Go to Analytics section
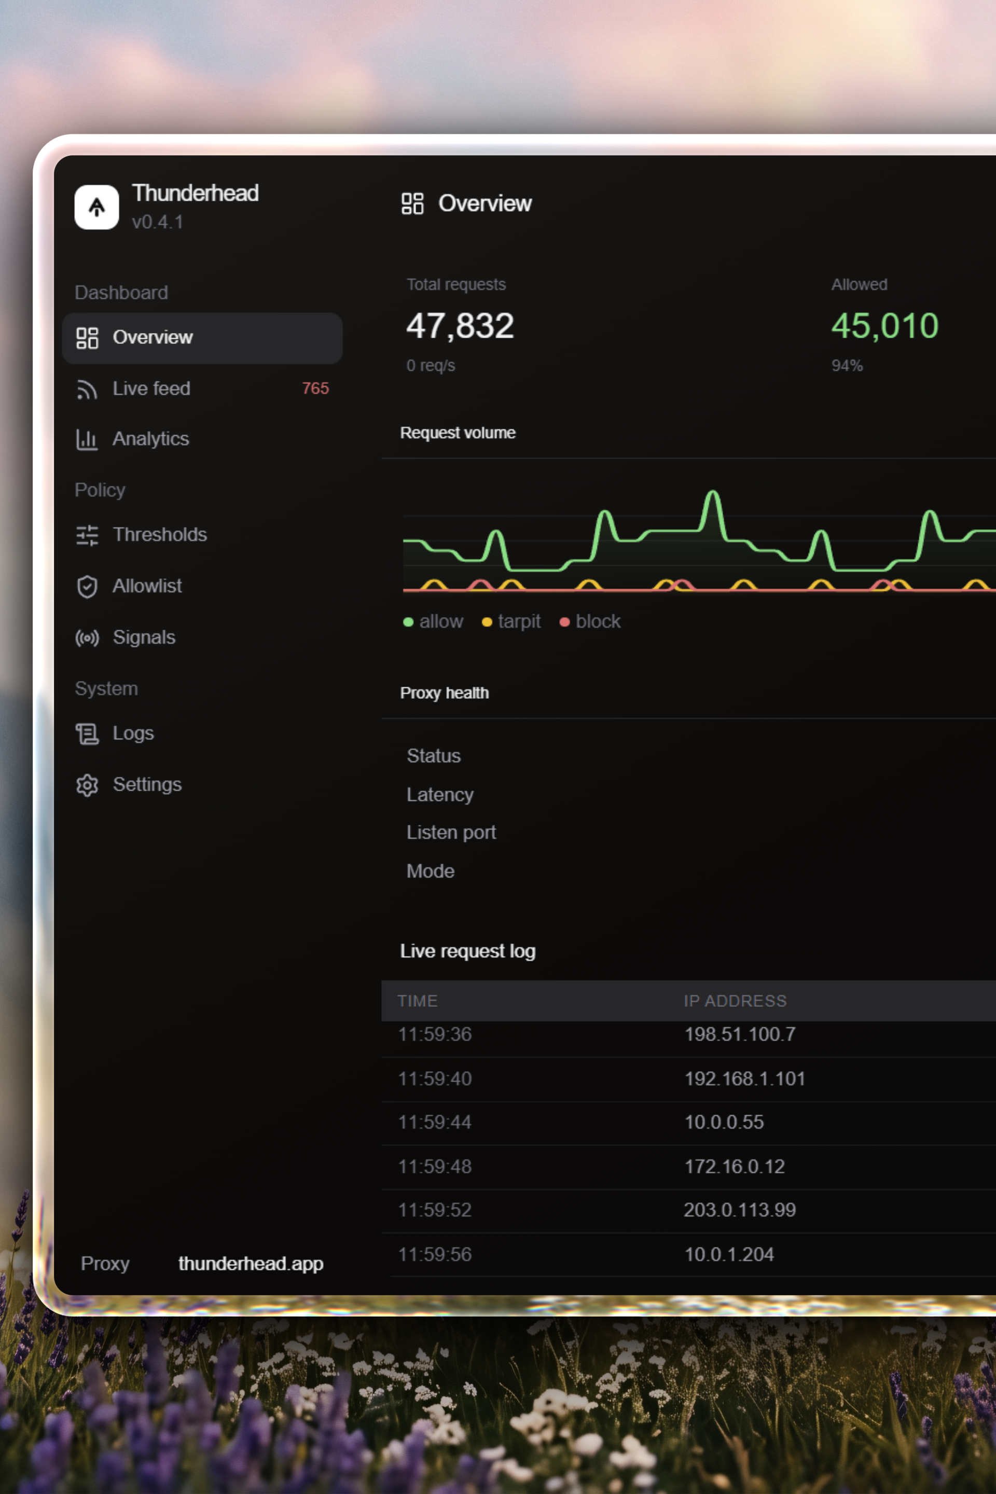This screenshot has width=996, height=1494. pos(202,439)
